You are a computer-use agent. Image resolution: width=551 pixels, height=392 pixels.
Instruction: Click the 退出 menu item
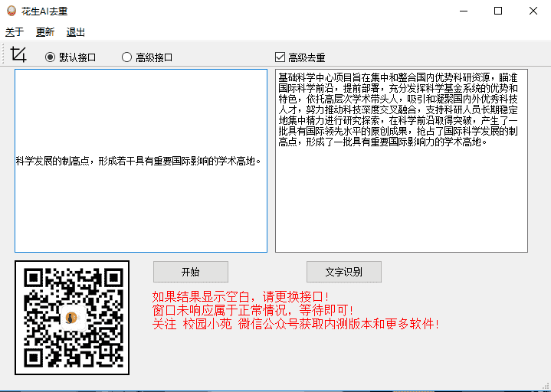pyautogui.click(x=76, y=32)
